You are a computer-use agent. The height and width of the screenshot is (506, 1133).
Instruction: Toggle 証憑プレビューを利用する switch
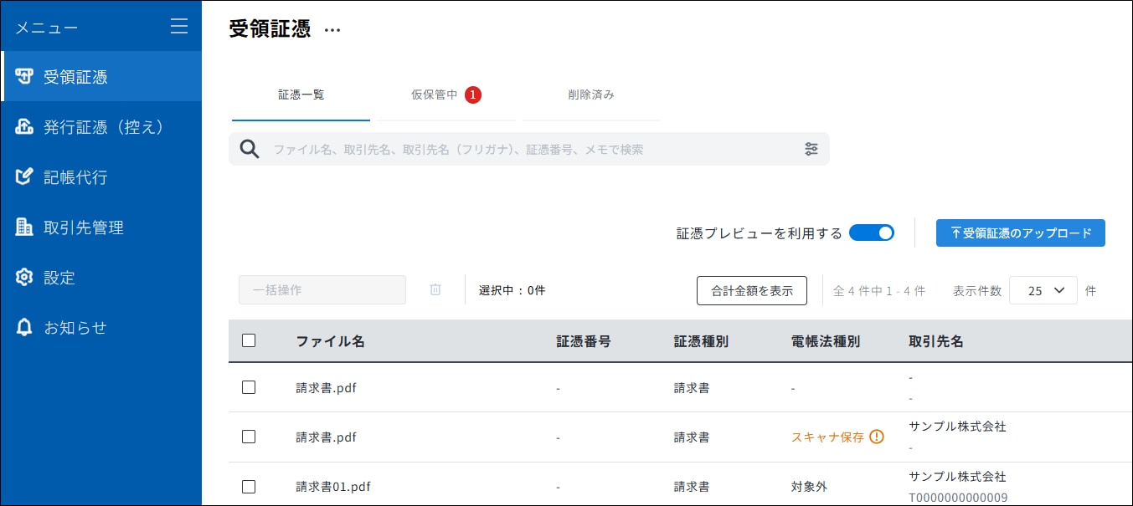pyautogui.click(x=872, y=233)
